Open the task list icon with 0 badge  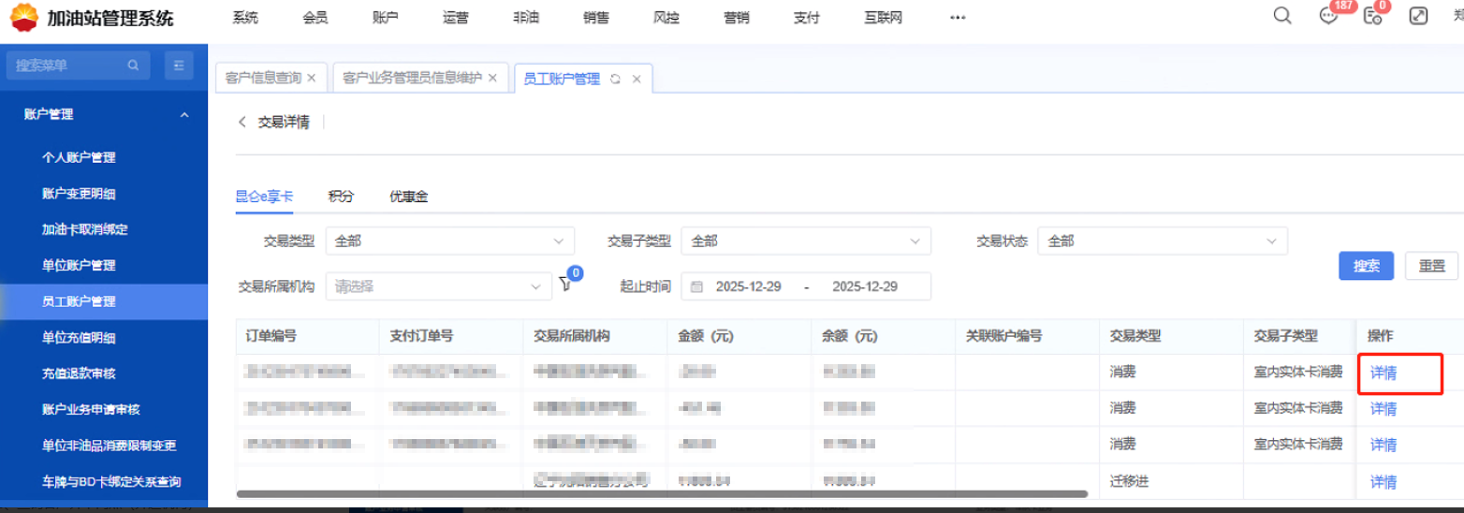[x=1372, y=16]
